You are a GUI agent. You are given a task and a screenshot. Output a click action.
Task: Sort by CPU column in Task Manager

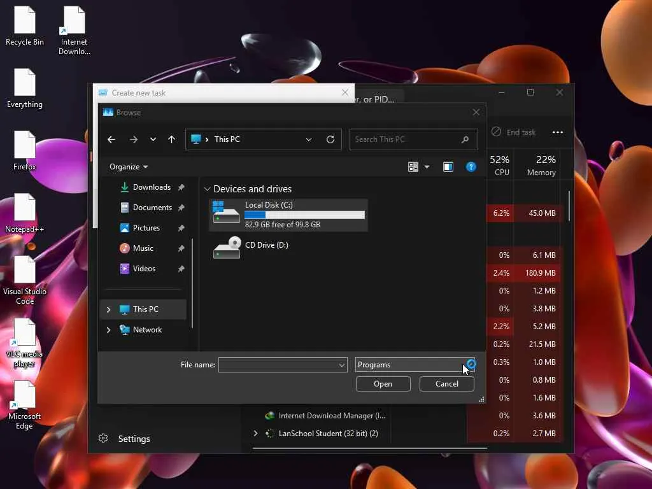pos(500,165)
